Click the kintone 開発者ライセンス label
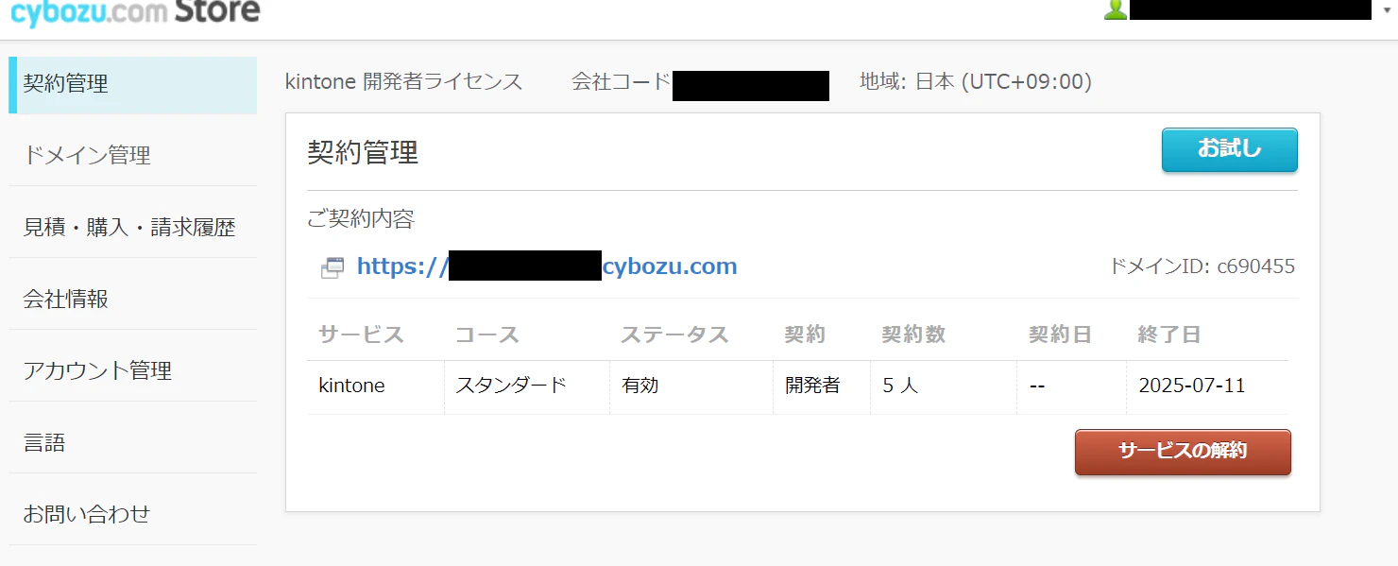This screenshot has width=1398, height=566. point(403,82)
